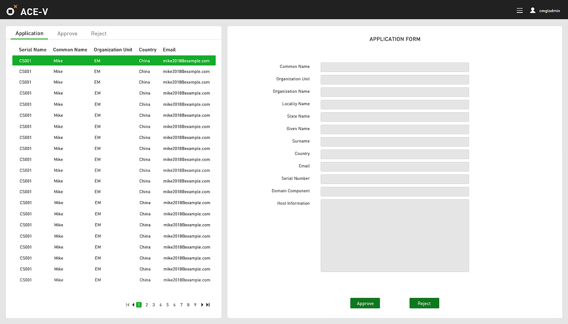Image resolution: width=568 pixels, height=324 pixels.
Task: Open page 9 of the application list
Action: coord(195,304)
